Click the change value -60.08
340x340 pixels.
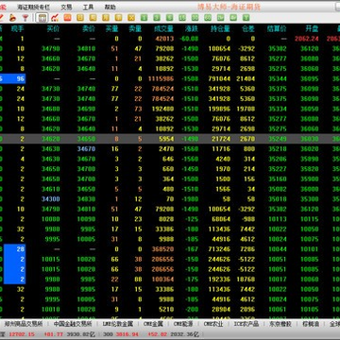point(189,39)
